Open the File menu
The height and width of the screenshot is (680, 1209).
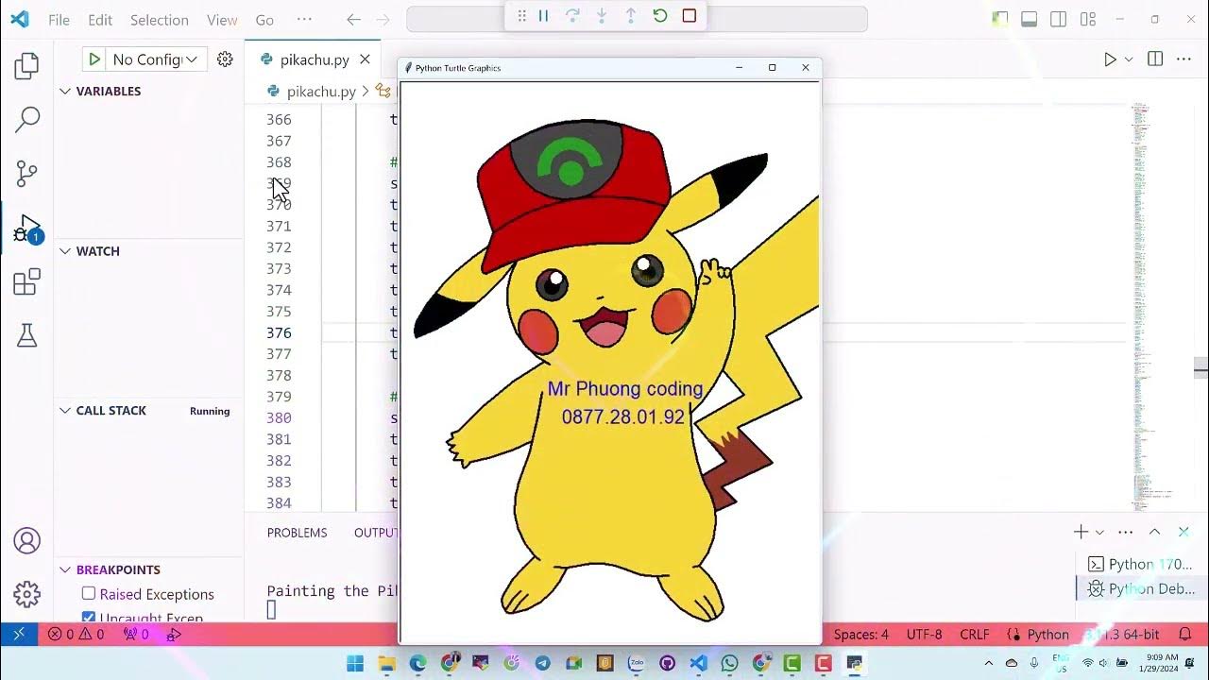tap(59, 20)
